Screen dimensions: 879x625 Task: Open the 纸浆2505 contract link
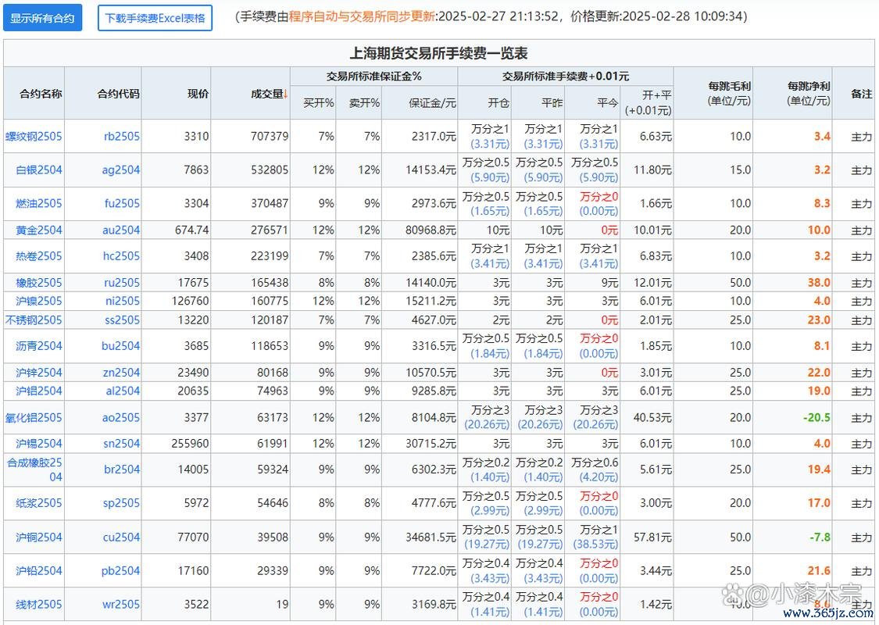[39, 503]
